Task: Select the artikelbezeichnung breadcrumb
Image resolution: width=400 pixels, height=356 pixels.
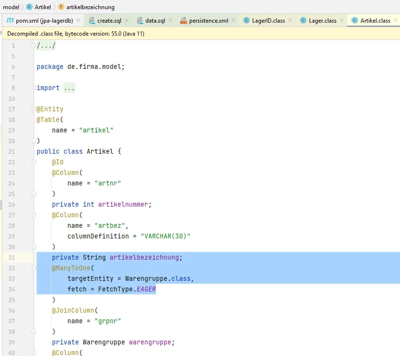Action: [x=90, y=7]
